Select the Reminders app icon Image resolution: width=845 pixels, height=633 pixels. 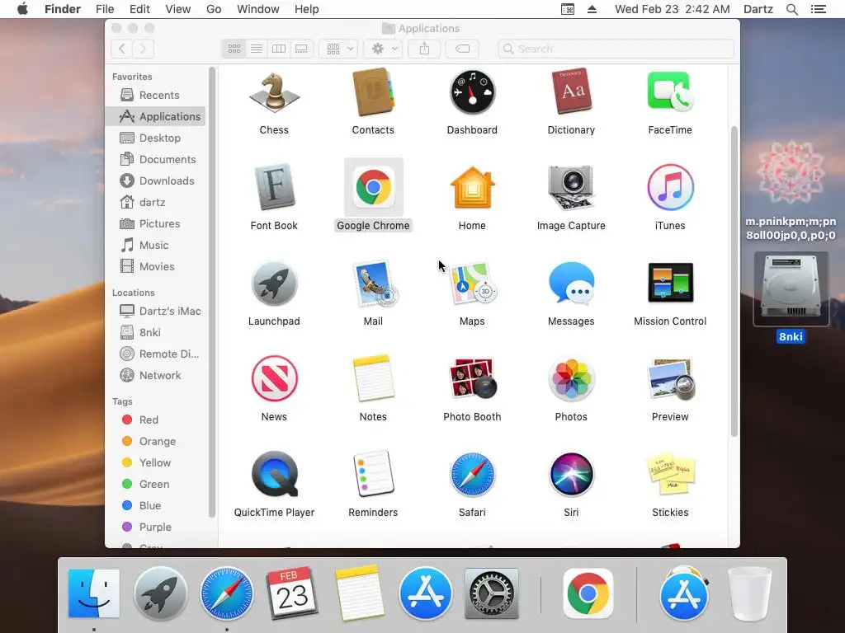pyautogui.click(x=374, y=475)
